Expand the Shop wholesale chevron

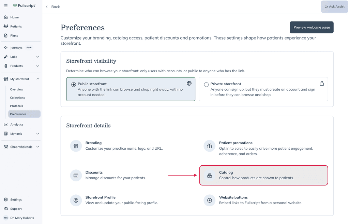pyautogui.click(x=37, y=147)
